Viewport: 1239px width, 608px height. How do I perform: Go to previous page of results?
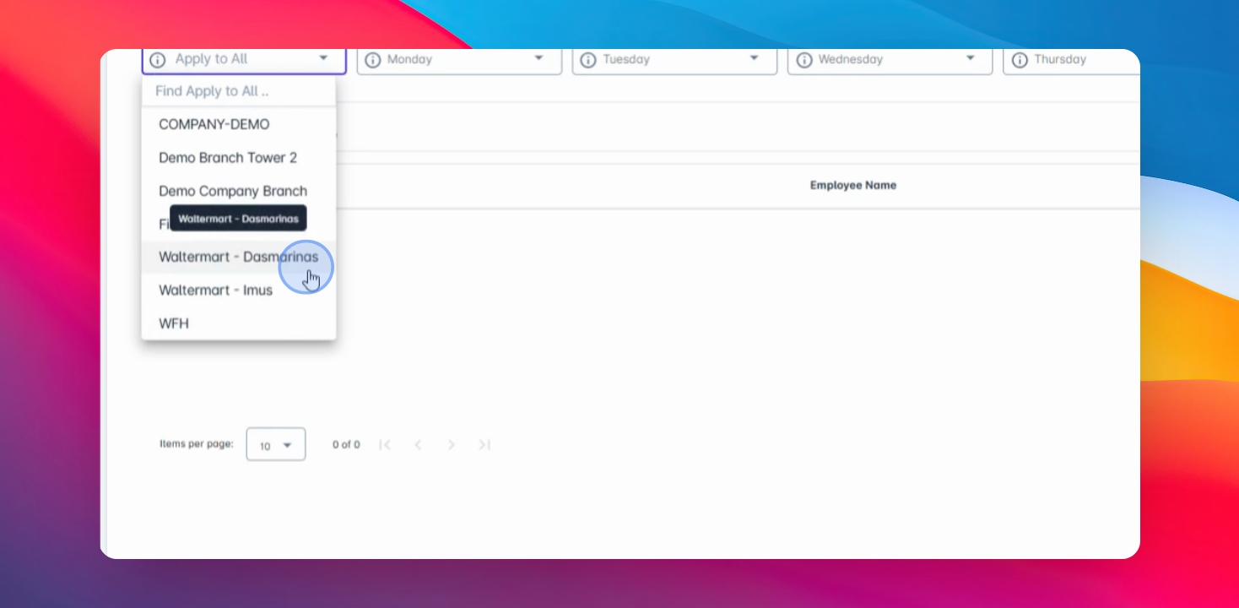point(418,444)
